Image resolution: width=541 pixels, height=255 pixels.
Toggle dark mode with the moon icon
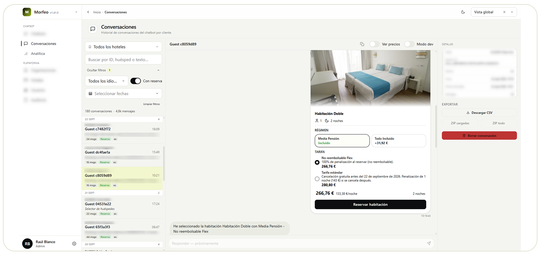[x=463, y=12]
